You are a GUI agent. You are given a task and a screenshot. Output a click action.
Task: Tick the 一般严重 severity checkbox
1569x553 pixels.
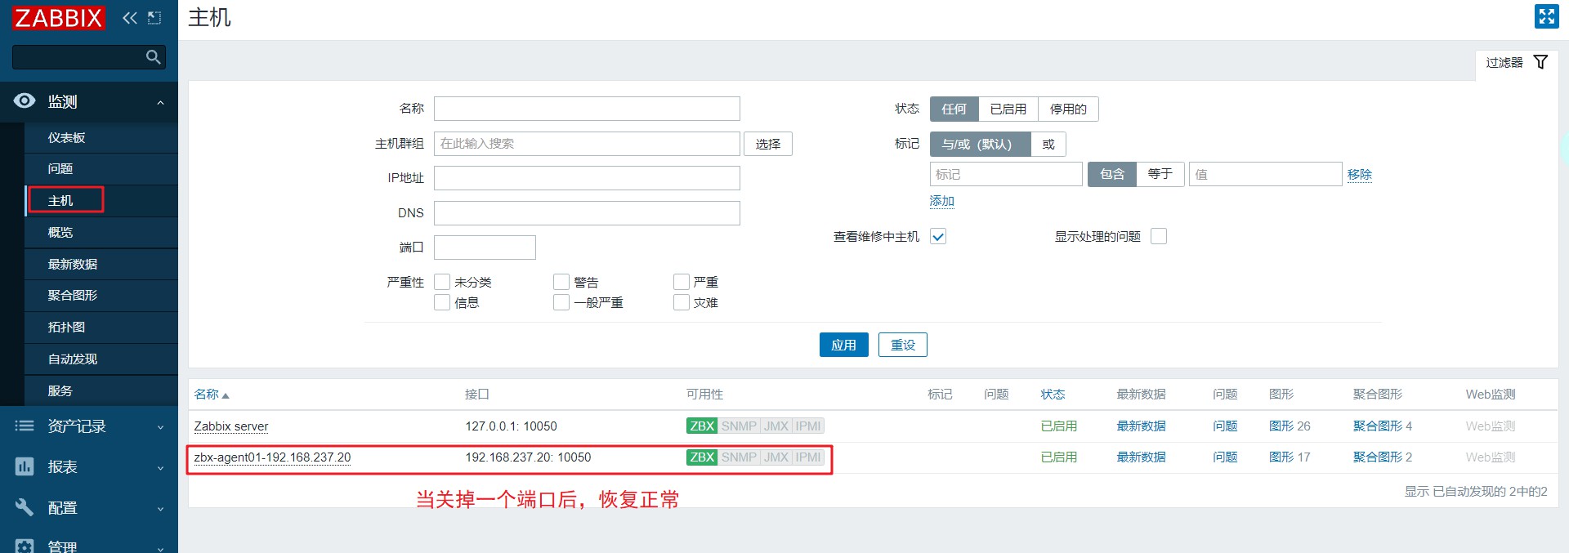561,302
